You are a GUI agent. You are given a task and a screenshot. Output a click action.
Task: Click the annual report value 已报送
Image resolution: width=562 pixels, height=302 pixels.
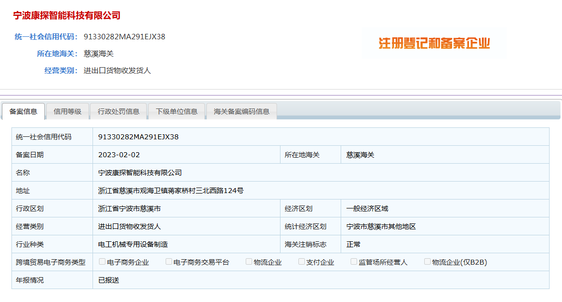coord(108,281)
